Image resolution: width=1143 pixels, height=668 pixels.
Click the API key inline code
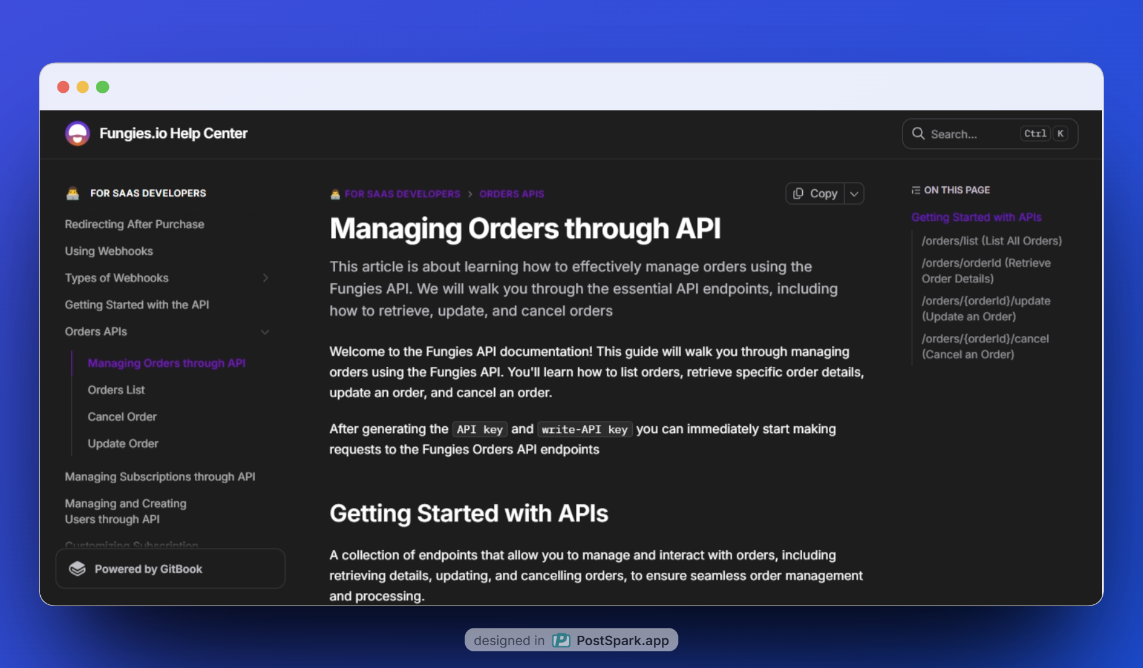pos(479,429)
